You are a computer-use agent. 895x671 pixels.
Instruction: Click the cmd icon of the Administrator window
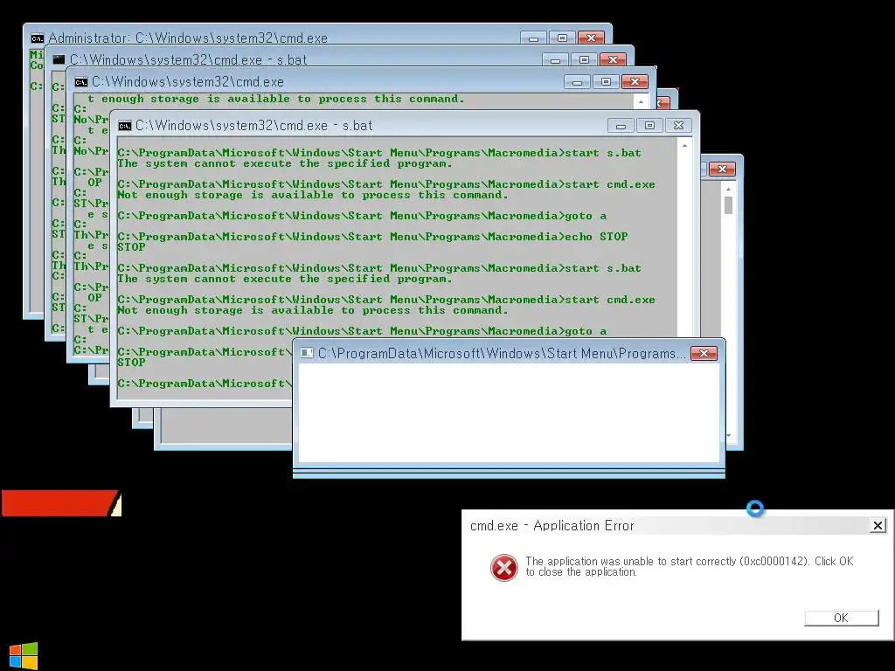click(x=37, y=38)
